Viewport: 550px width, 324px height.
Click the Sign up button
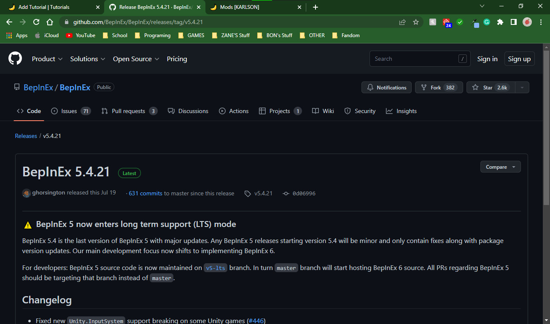click(x=519, y=59)
